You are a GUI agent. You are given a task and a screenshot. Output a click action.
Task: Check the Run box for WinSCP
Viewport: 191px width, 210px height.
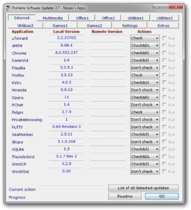click(164, 164)
